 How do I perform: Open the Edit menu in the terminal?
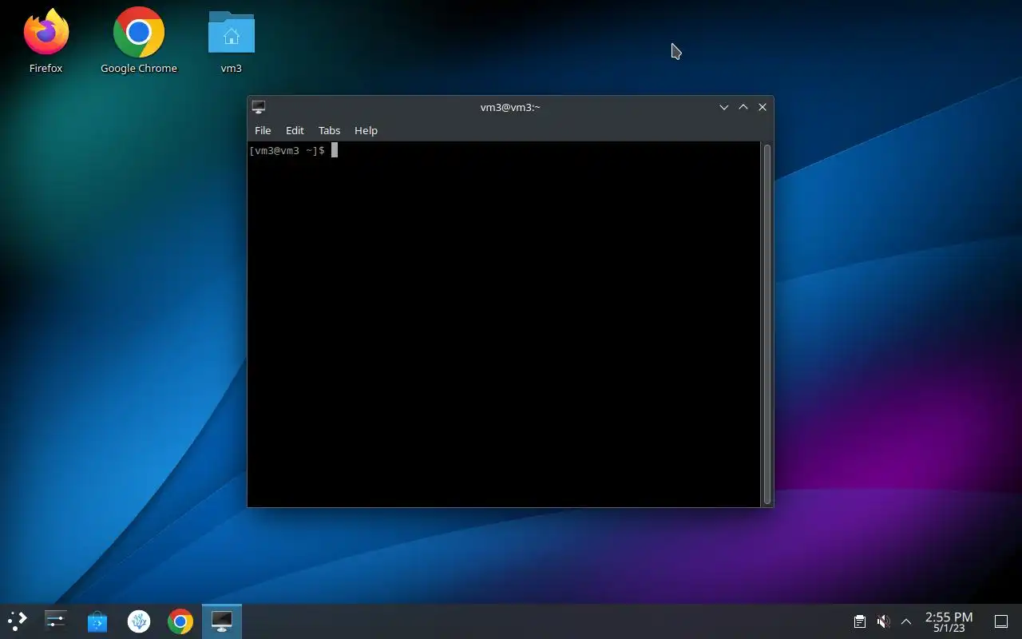point(295,130)
